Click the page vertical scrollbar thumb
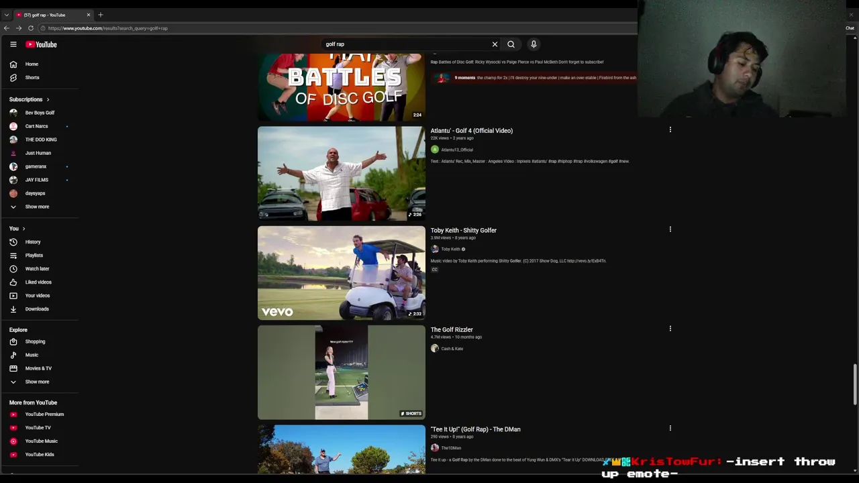The height and width of the screenshot is (483, 859). tap(855, 384)
